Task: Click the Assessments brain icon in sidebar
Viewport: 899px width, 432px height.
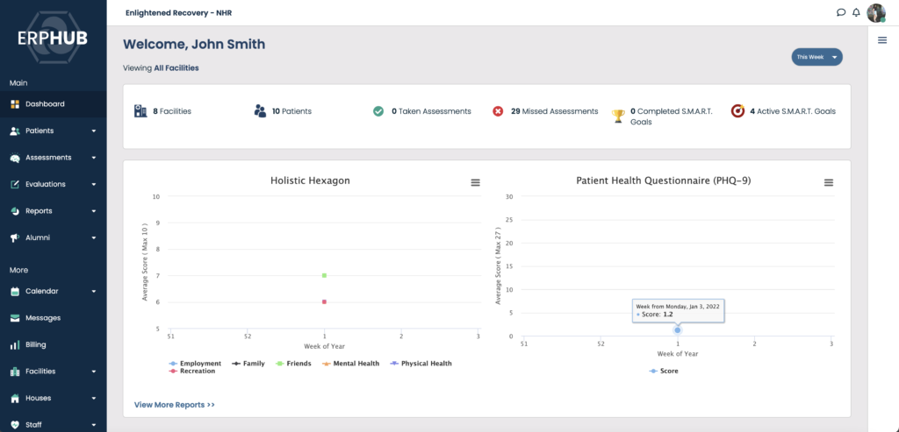Action: point(15,158)
